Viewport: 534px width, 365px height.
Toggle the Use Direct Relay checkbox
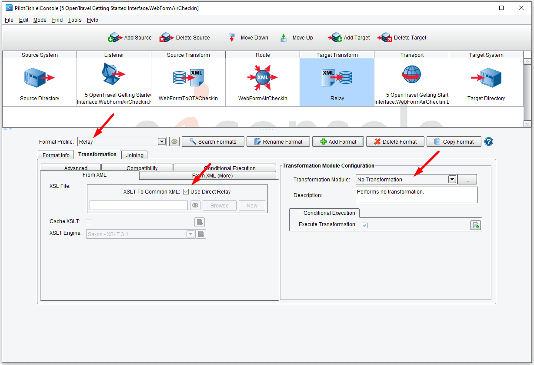pyautogui.click(x=186, y=192)
